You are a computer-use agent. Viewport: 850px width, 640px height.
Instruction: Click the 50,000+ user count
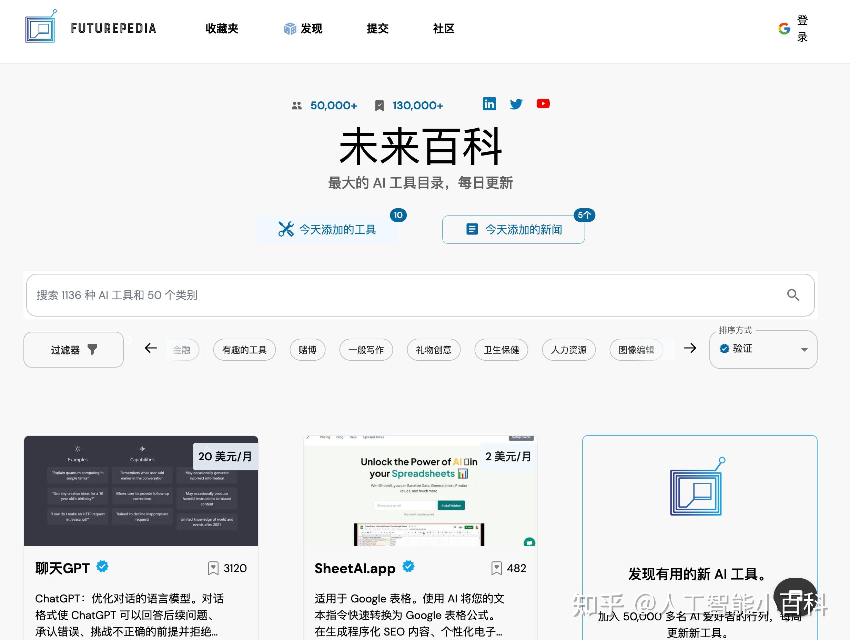[334, 105]
